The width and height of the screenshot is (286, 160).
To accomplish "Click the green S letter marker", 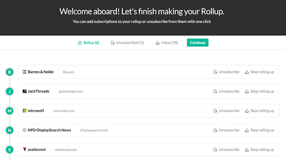I will click(x=10, y=150).
